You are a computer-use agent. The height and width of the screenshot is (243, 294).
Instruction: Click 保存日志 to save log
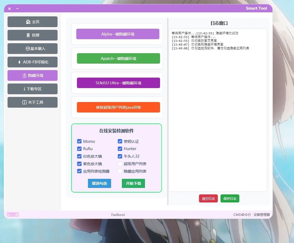pos(230,198)
